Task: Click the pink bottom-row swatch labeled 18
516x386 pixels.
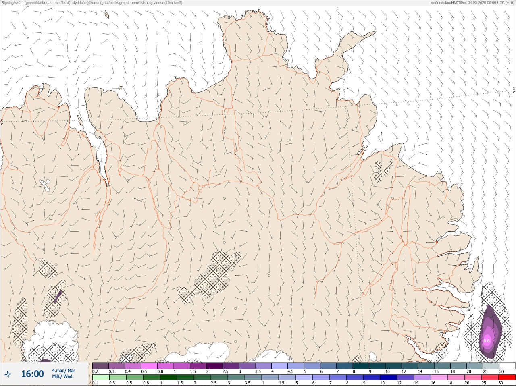Action: pos(456,378)
